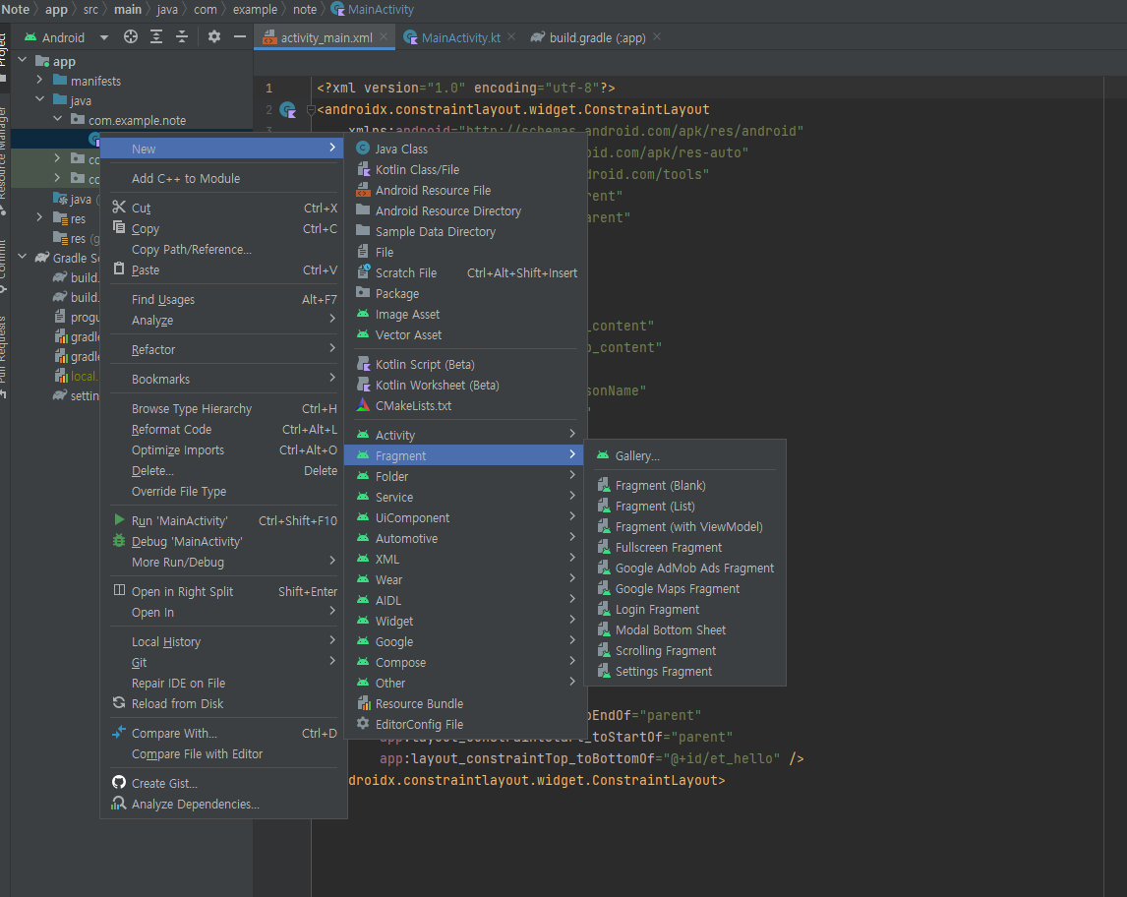The height and width of the screenshot is (897, 1127).
Task: Expand the res folder node
Action: [x=39, y=217]
